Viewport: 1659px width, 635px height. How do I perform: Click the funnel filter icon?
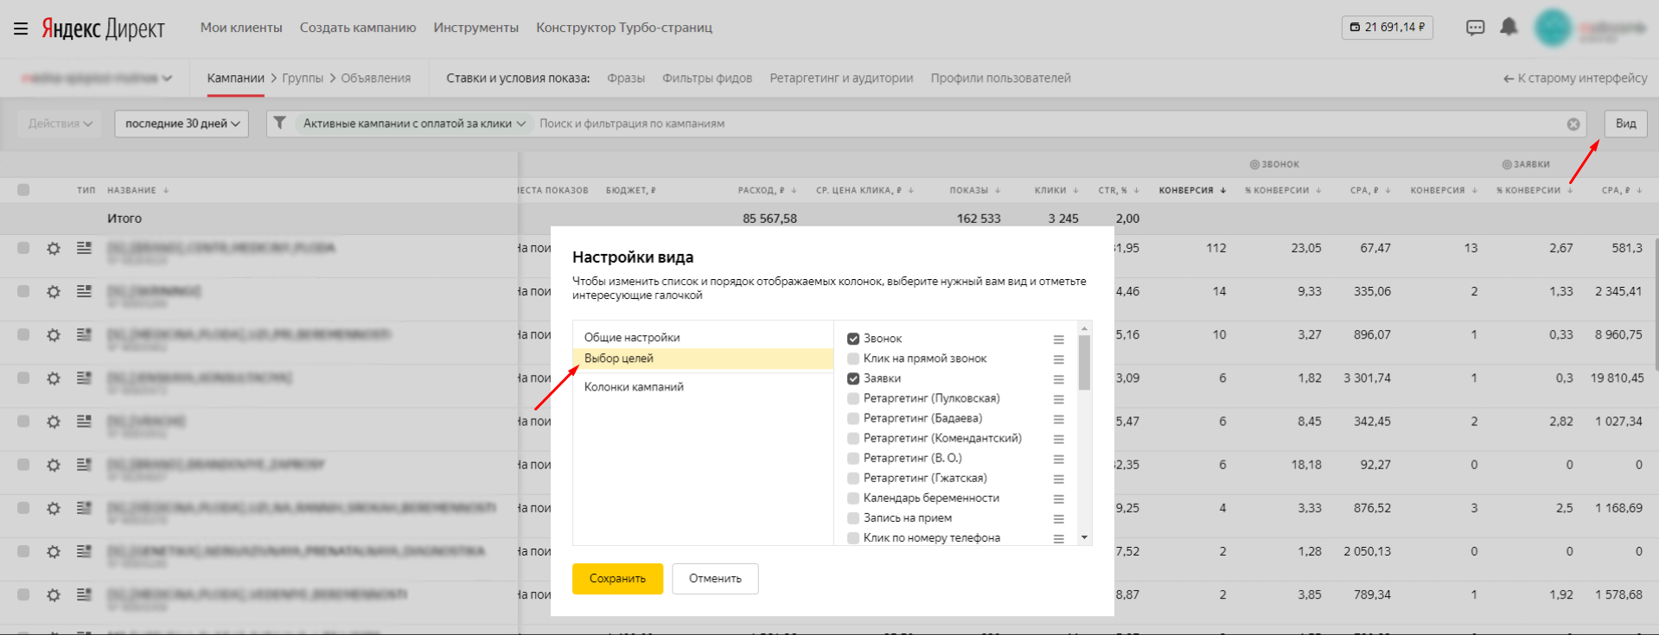(x=279, y=124)
